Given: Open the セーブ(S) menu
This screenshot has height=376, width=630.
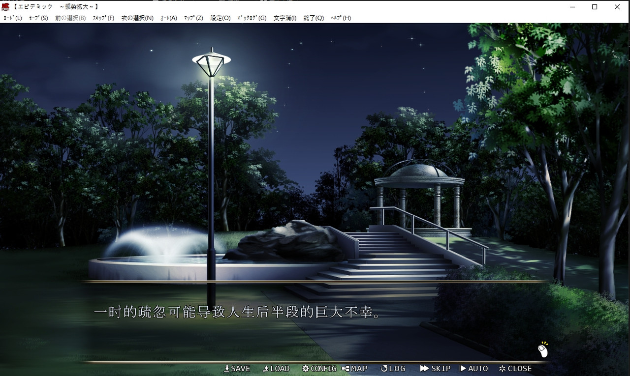Looking at the screenshot, I should (x=38, y=18).
